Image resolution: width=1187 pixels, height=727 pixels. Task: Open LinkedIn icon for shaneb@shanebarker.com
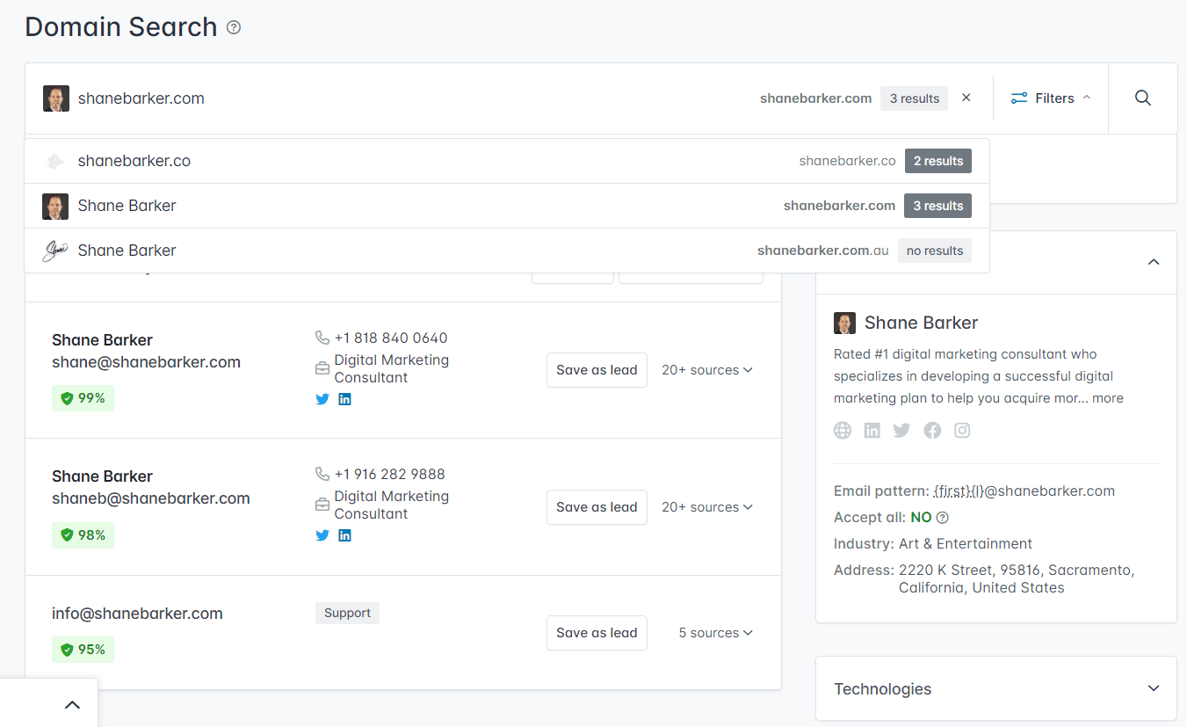click(x=344, y=535)
